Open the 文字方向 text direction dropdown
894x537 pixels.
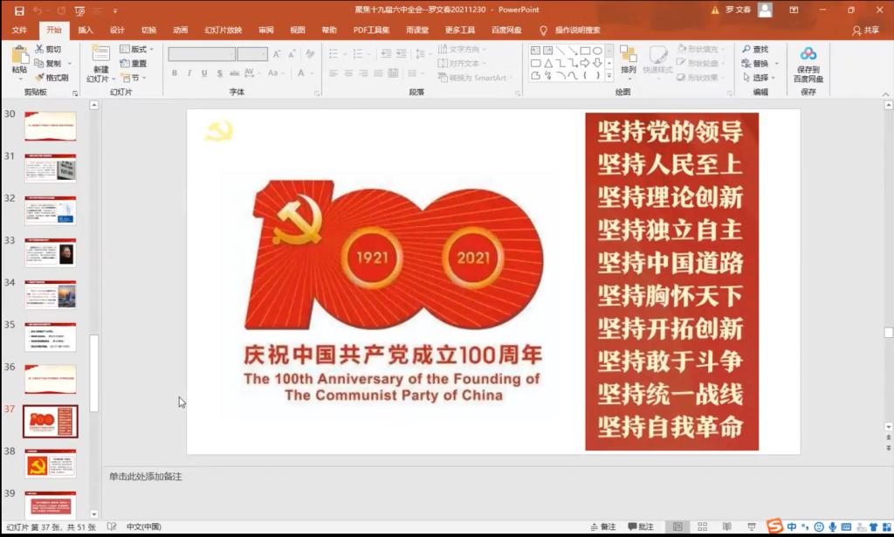point(462,49)
